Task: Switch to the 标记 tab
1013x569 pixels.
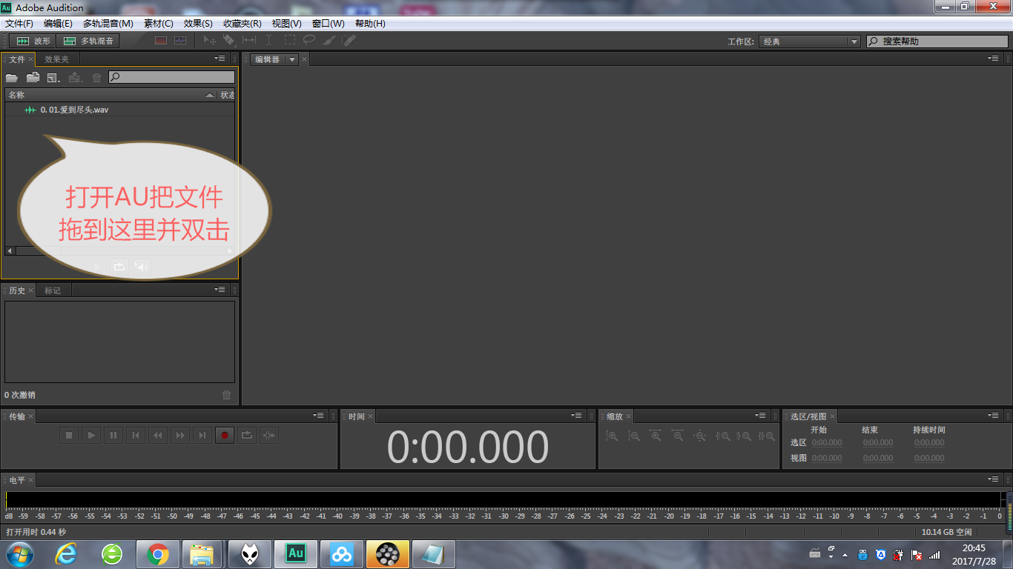Action: (x=53, y=290)
